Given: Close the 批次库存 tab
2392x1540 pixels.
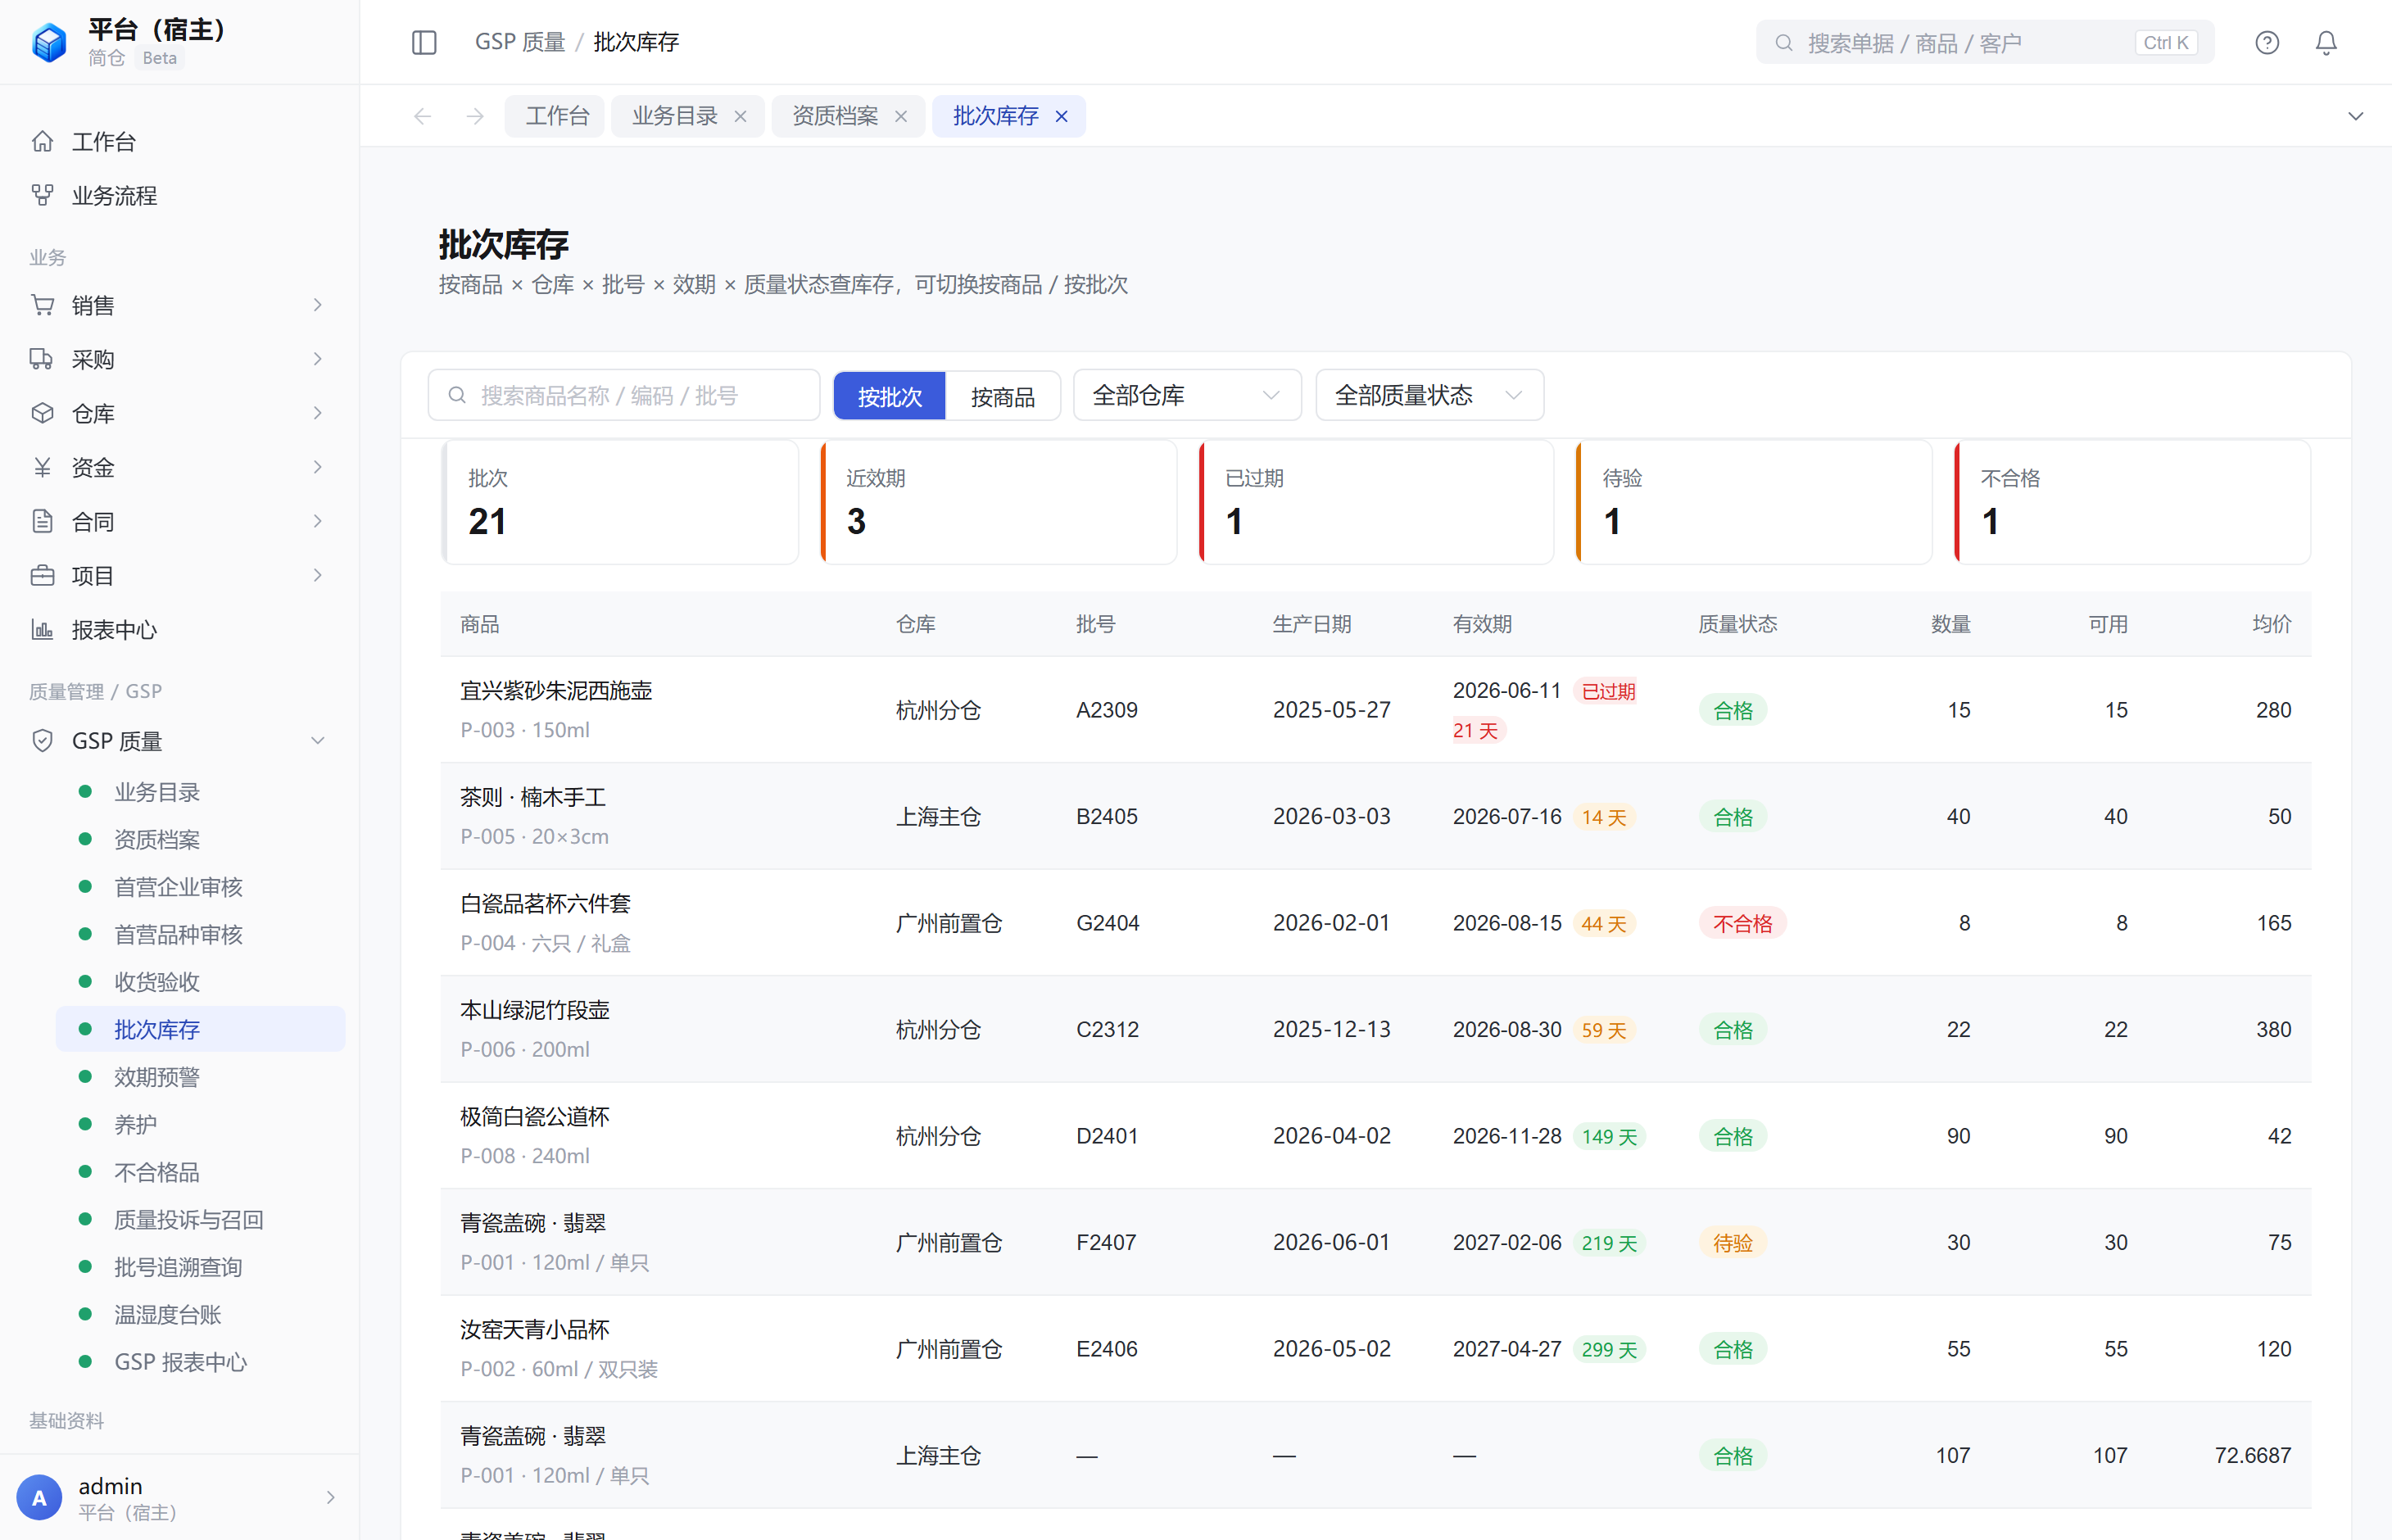Looking at the screenshot, I should tap(1062, 116).
